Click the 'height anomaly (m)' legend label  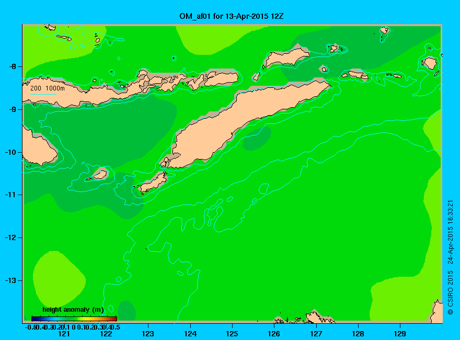tap(73, 310)
